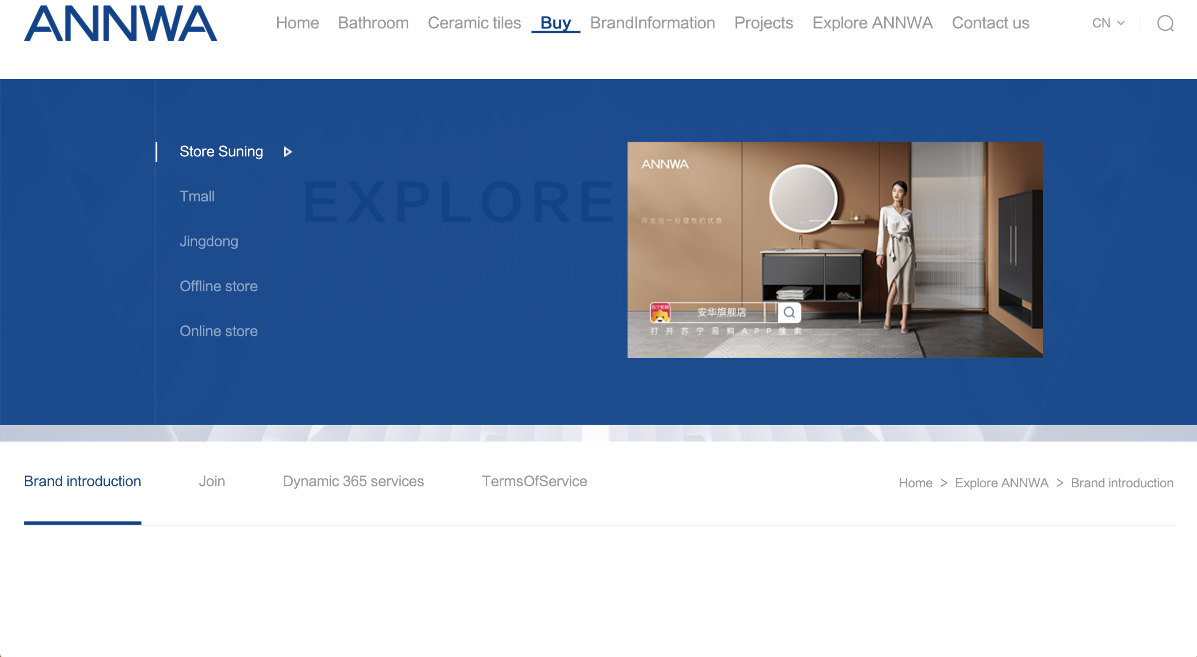This screenshot has height=657, width=1197.
Task: Switch to Dynamic 365 services tab
Action: click(x=353, y=481)
